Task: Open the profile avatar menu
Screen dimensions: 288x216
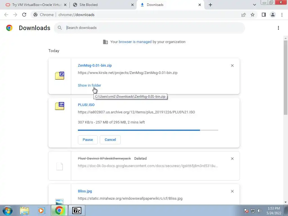Action: point(273,15)
